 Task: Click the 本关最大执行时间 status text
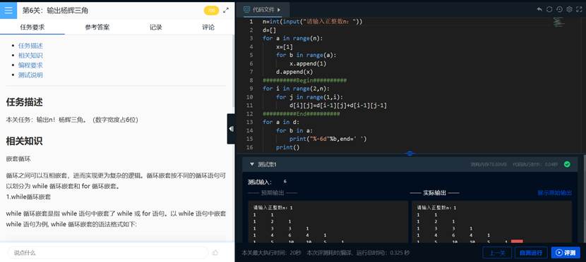point(271,253)
